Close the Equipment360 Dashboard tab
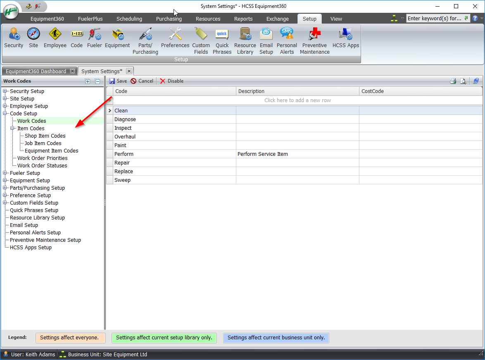Viewport: 485px width, 360px height. (72, 71)
